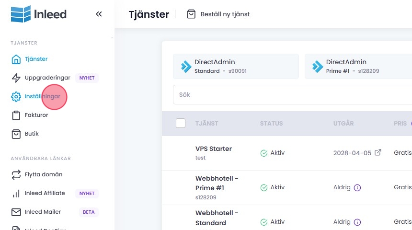
Task: Go to Tjänster in sidebar
Action: (x=36, y=59)
